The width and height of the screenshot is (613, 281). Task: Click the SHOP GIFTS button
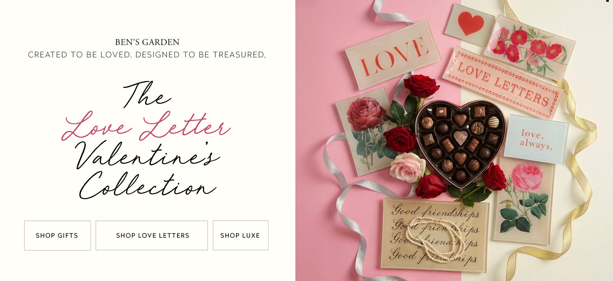tap(57, 235)
